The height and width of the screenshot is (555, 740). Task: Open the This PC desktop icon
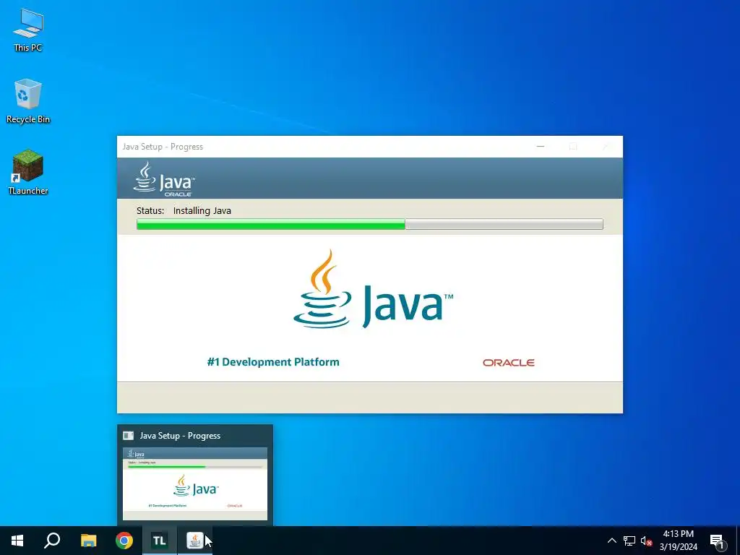[28, 30]
